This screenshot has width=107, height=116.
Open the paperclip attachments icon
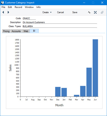(102, 12)
